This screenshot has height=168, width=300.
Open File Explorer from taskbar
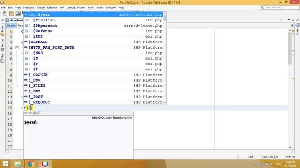pyautogui.click(x=18, y=164)
